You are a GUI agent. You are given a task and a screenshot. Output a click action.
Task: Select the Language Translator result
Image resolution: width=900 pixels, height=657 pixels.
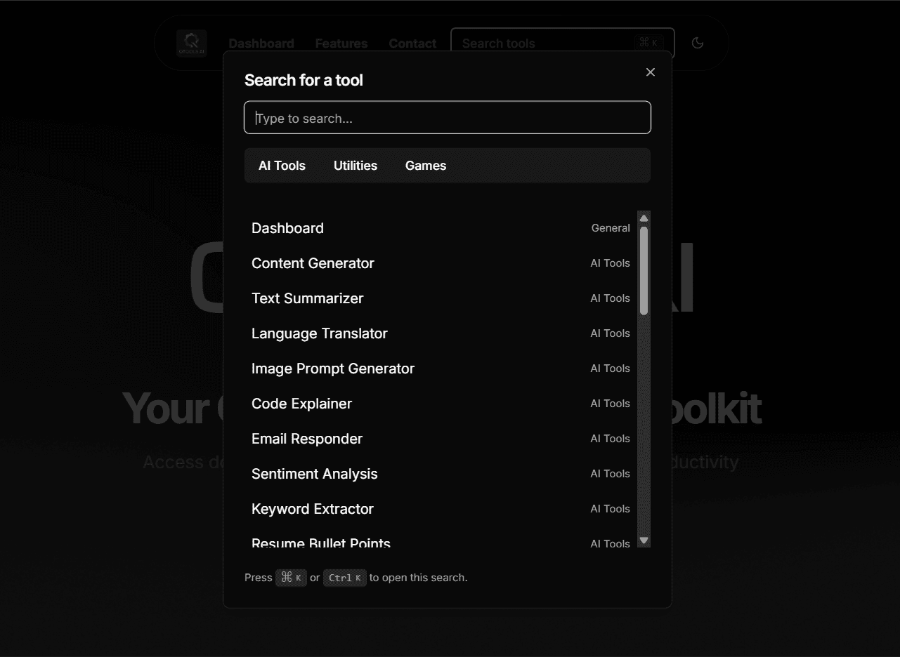320,333
